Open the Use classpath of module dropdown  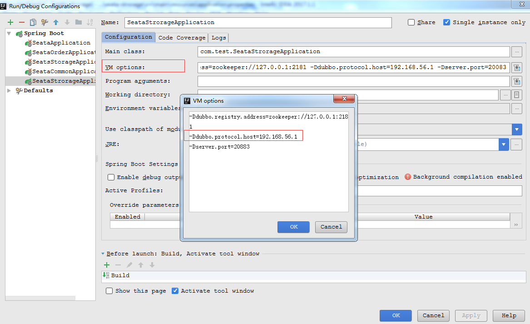[517, 129]
